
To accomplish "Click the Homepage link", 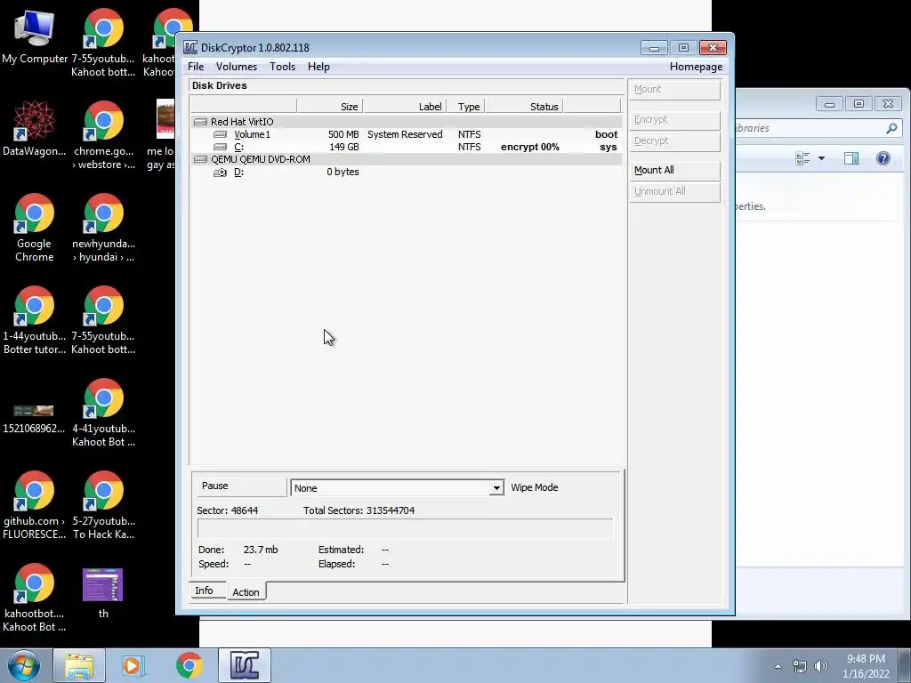I will click(x=696, y=67).
